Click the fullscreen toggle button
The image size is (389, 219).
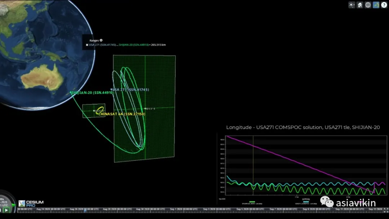point(386,210)
